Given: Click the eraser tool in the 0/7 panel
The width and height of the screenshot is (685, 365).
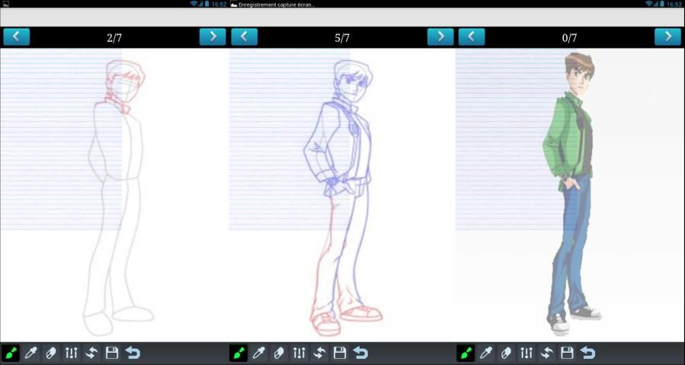Looking at the screenshot, I should click(x=506, y=353).
